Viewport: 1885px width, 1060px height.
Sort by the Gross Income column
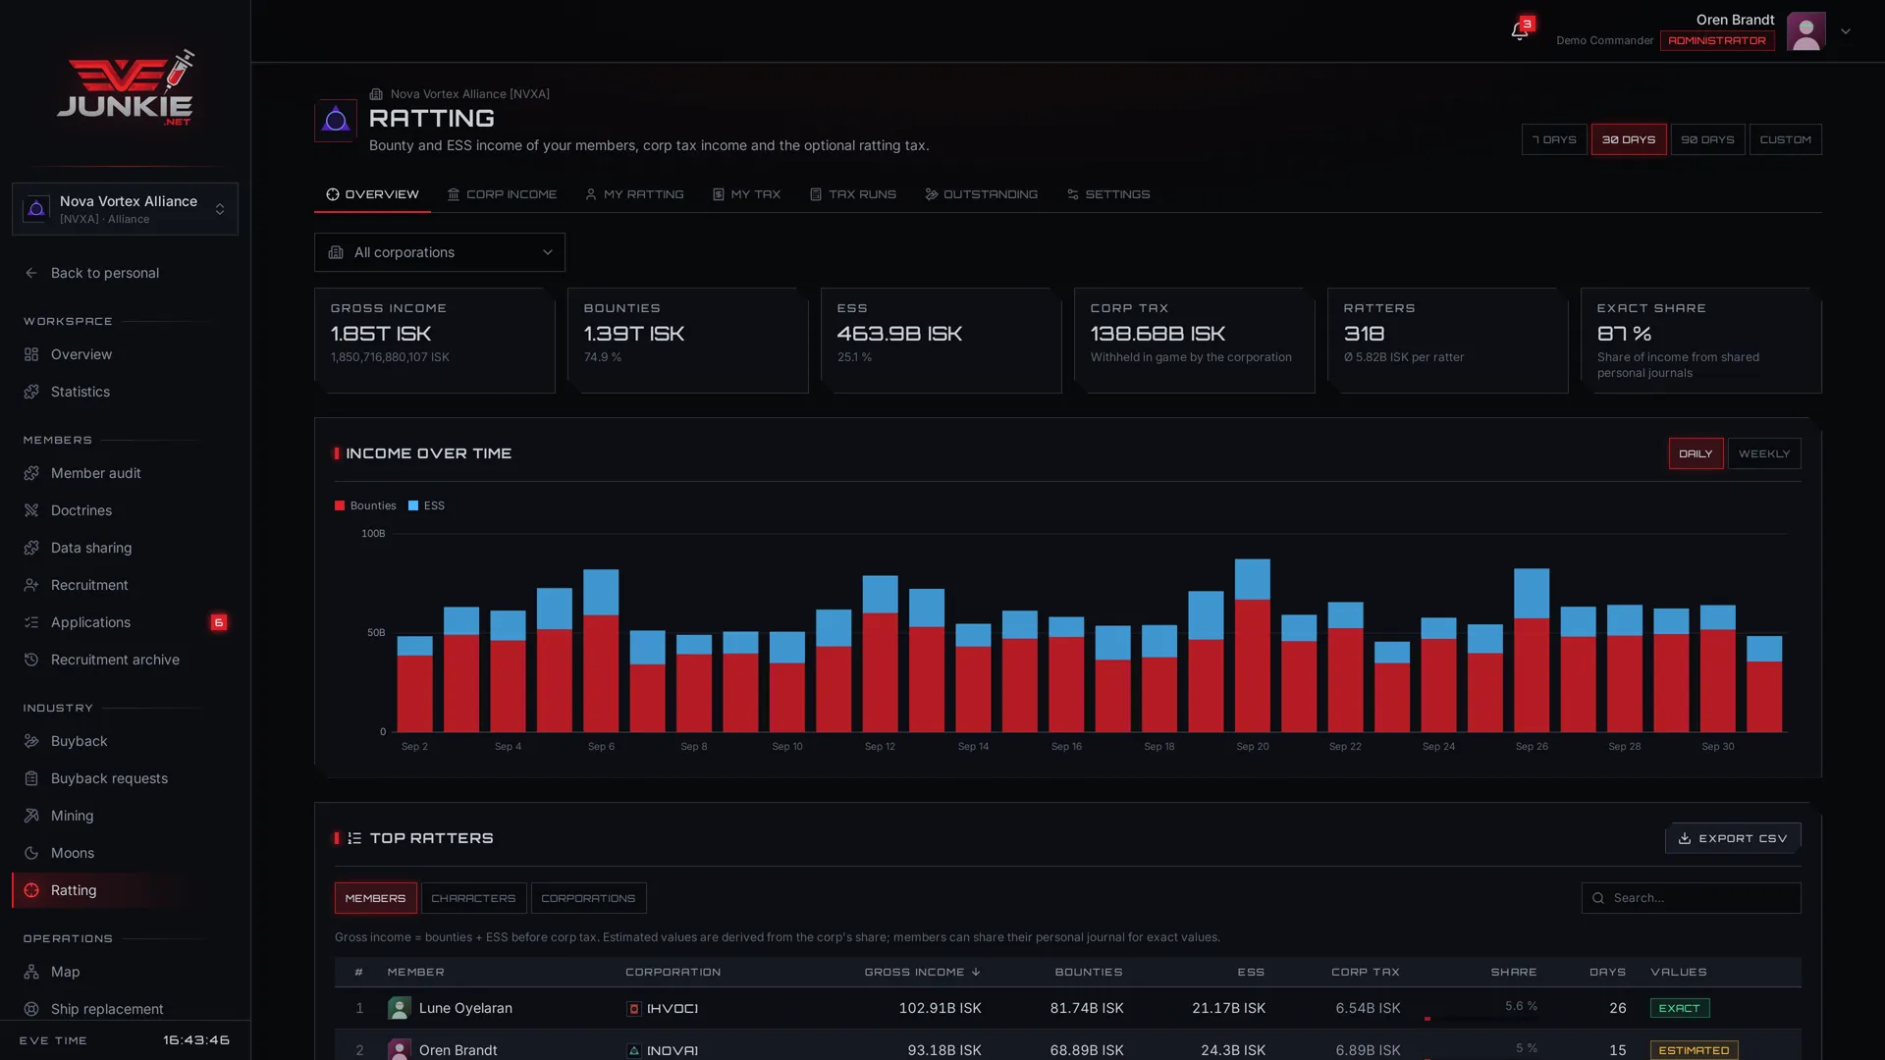tap(922, 972)
